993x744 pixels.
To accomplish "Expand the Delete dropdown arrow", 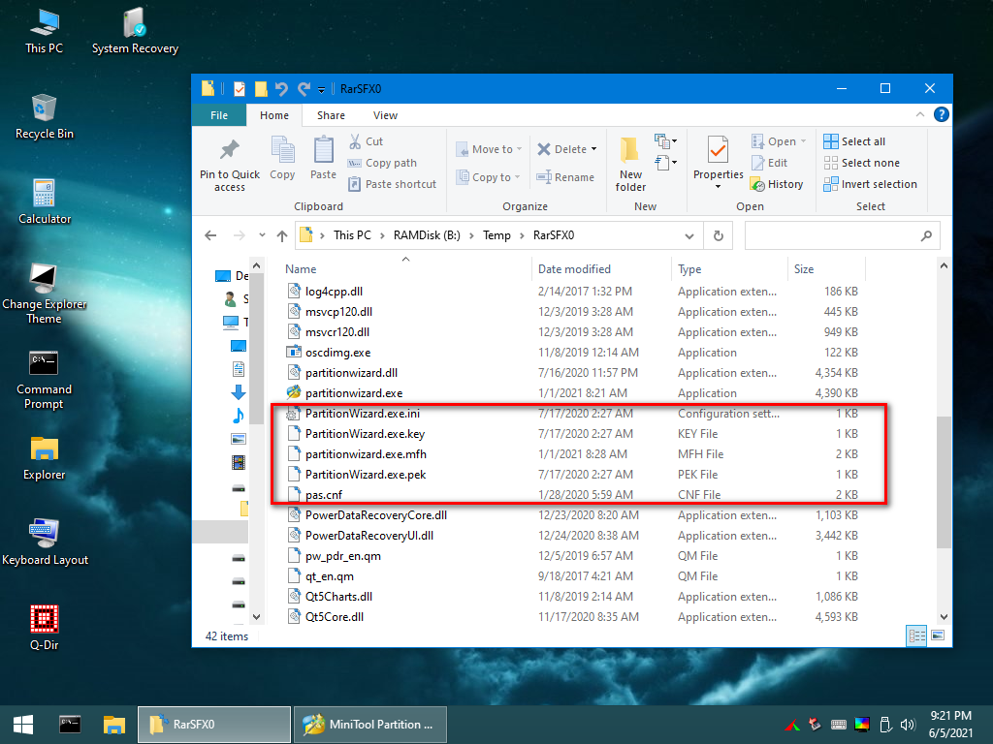I will click(x=594, y=149).
